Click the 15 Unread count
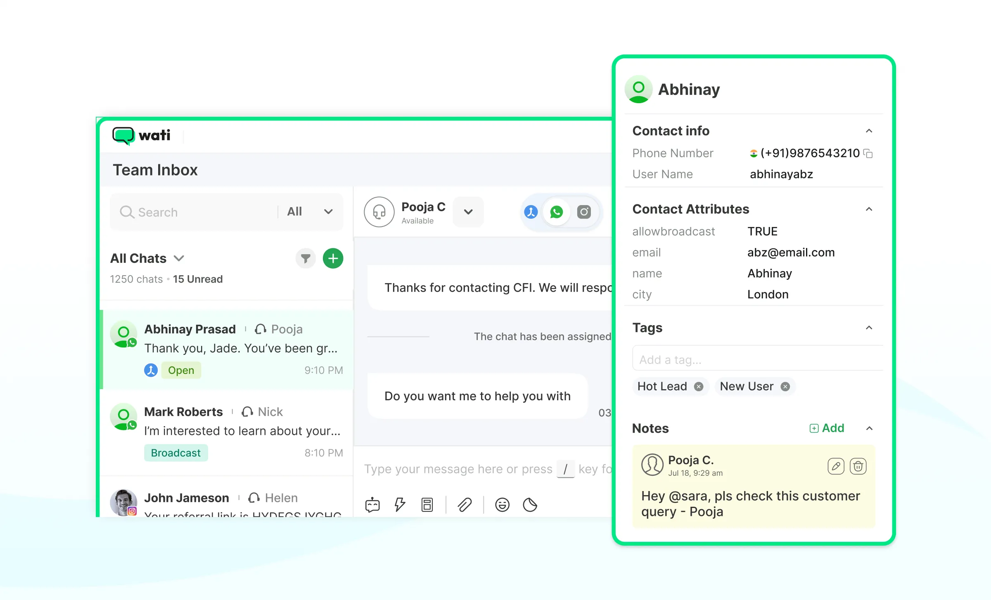 coord(198,279)
